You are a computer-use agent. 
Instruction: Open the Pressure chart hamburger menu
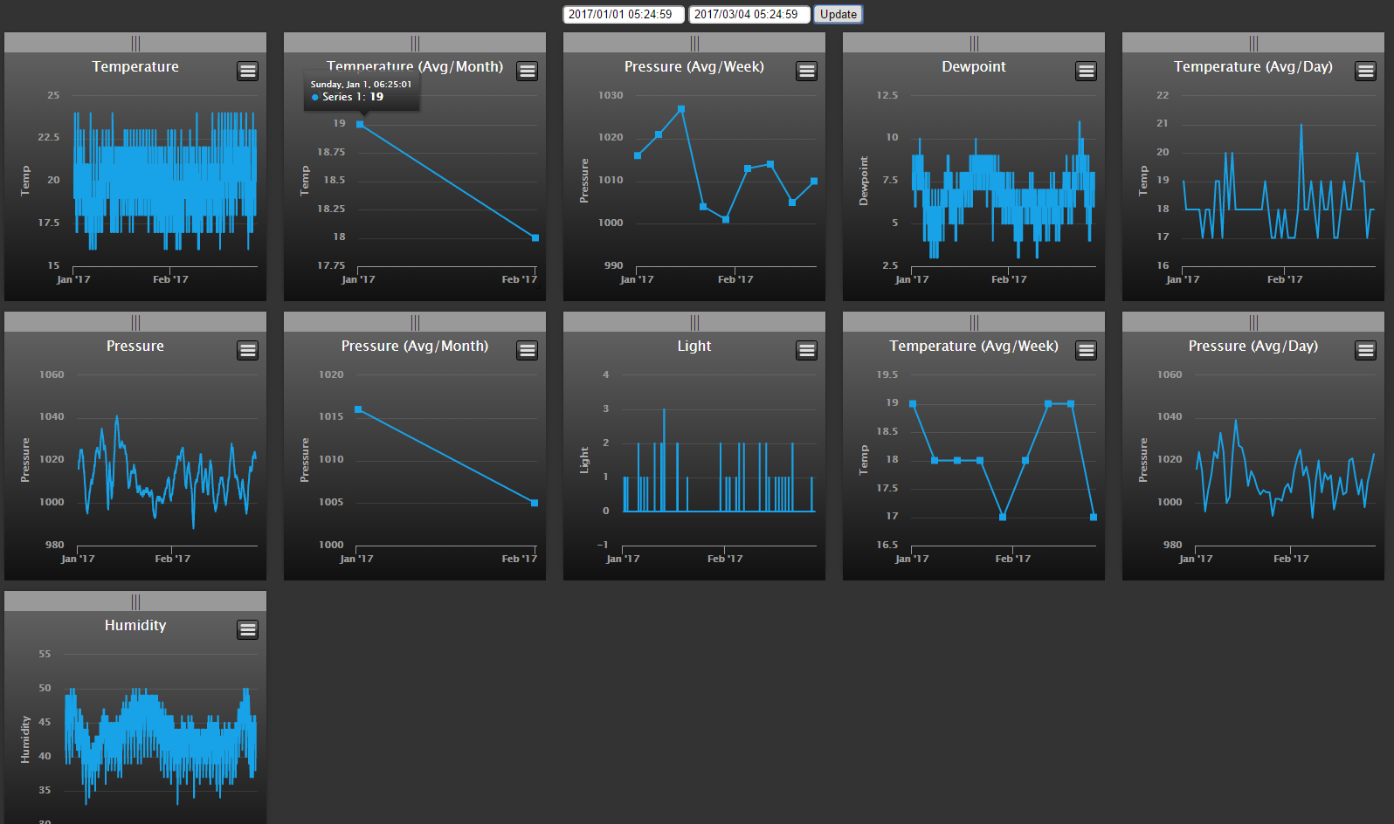tap(248, 350)
